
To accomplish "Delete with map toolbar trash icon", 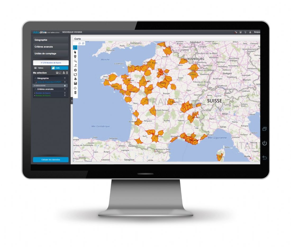I will (75, 93).
